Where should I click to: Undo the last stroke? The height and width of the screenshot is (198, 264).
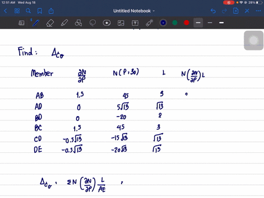[213, 11]
